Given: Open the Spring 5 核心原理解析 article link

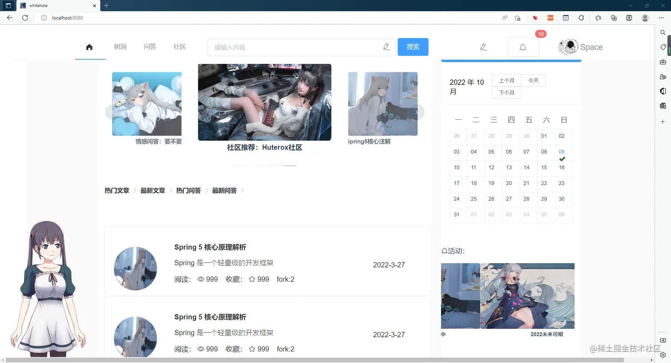Looking at the screenshot, I should point(209,247).
